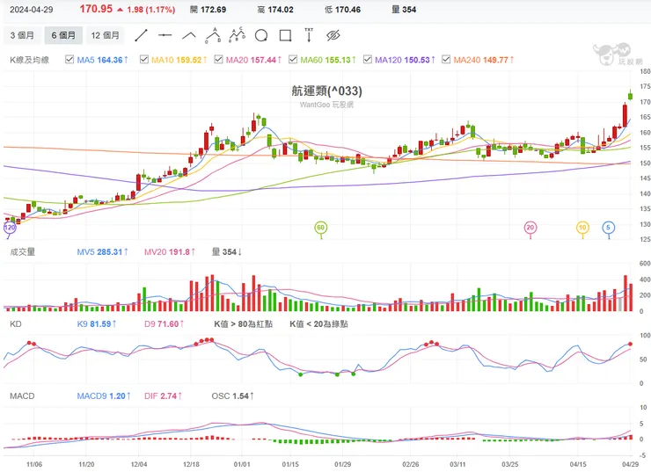Viewport: 651px width, 472px height.
Task: Click the blue 5 marker circle
Action: tap(608, 227)
